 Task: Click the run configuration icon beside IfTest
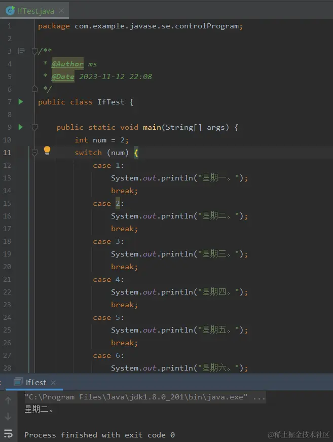coord(18,382)
